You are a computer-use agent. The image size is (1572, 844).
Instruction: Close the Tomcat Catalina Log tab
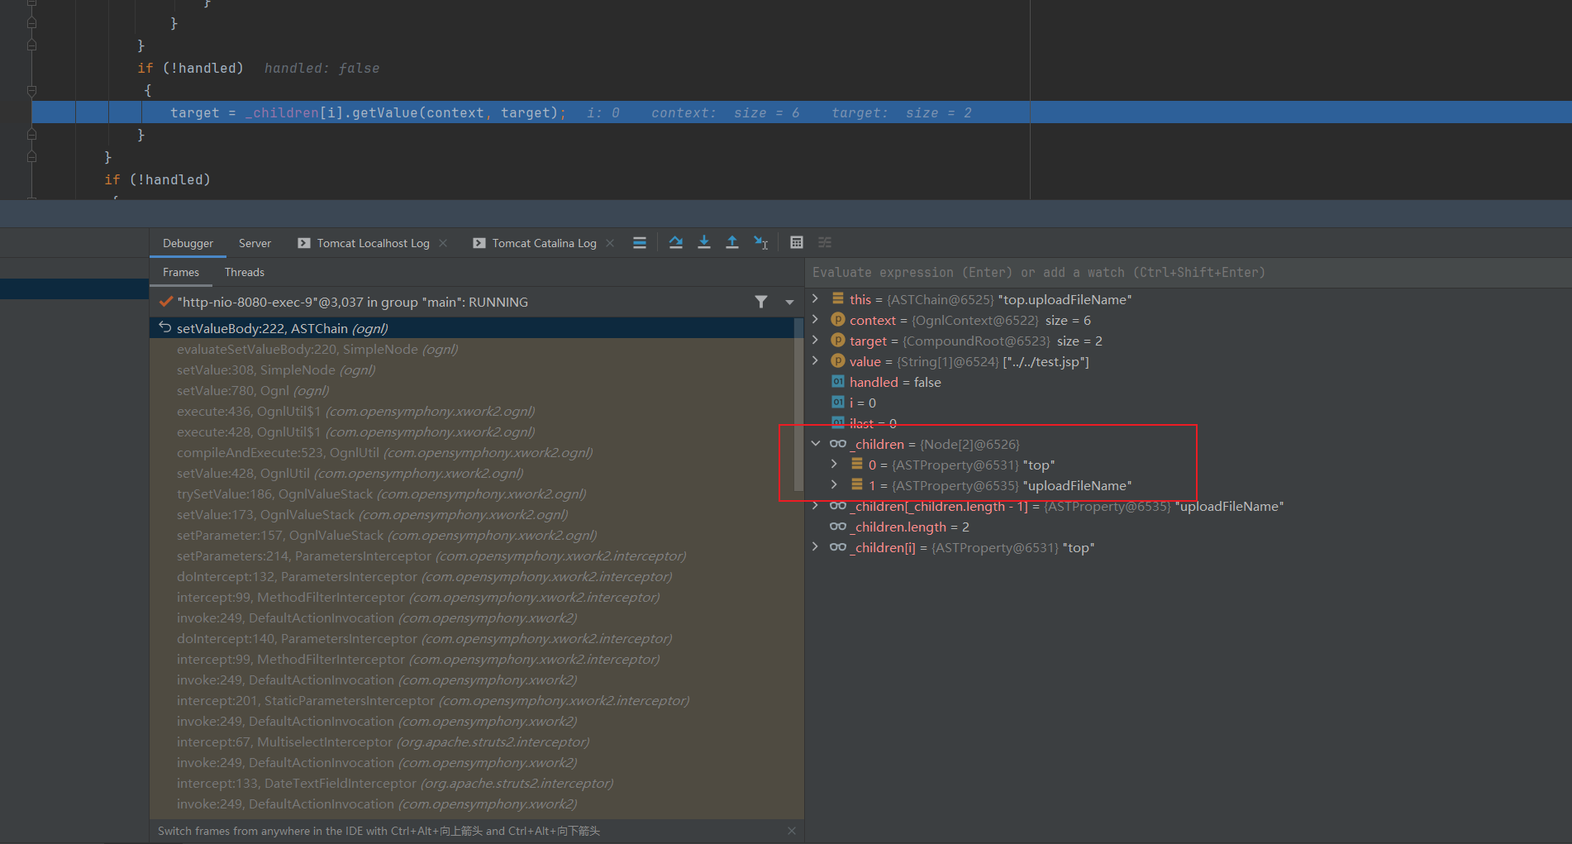[x=610, y=243]
